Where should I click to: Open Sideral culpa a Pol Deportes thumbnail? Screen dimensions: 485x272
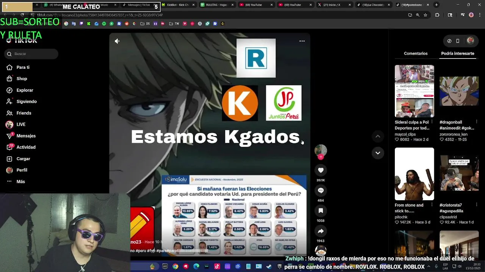[x=414, y=91]
